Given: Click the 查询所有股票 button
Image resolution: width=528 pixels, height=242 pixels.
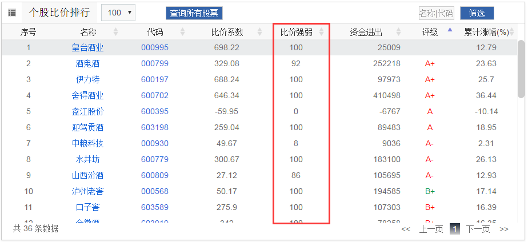Looking at the screenshot, I should coord(194,13).
